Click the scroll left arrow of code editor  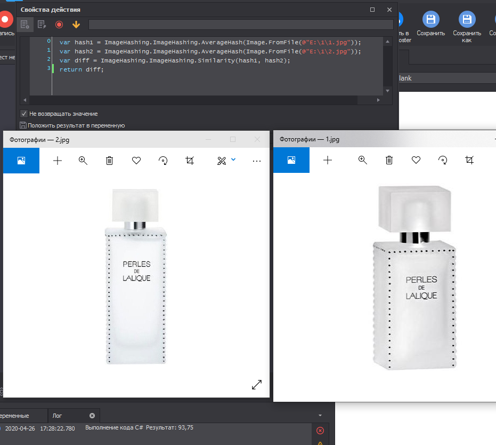coord(25,100)
